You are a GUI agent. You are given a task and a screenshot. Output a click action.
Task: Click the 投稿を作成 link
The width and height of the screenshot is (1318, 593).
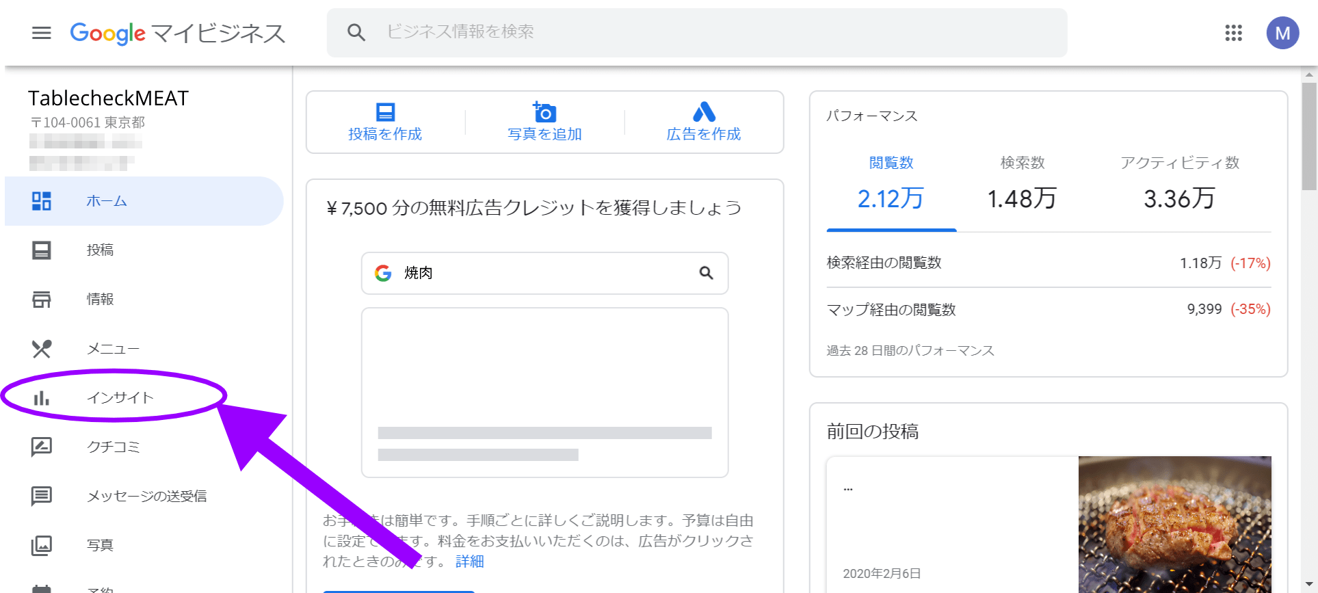pos(385,134)
